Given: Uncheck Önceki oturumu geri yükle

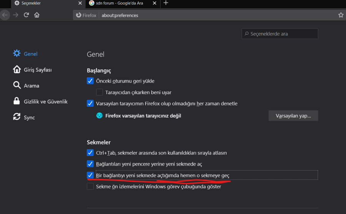Looking at the screenshot, I should tap(90, 81).
